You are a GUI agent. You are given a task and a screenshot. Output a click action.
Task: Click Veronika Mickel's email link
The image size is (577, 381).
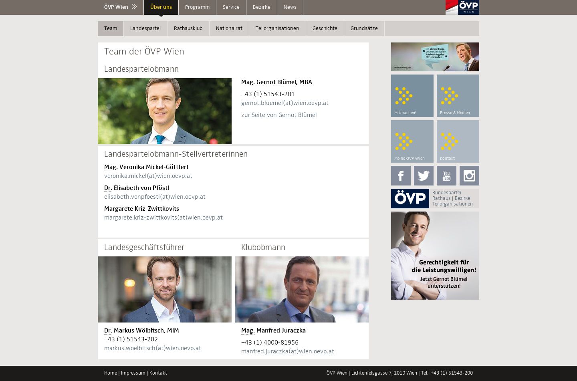pyautogui.click(x=148, y=176)
